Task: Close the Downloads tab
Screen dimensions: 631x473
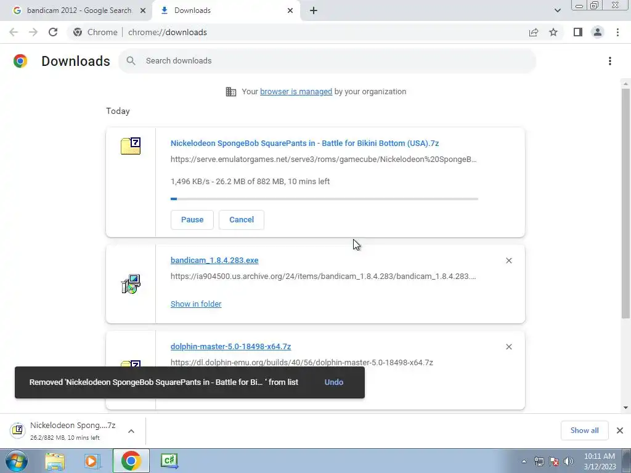Action: point(290,10)
